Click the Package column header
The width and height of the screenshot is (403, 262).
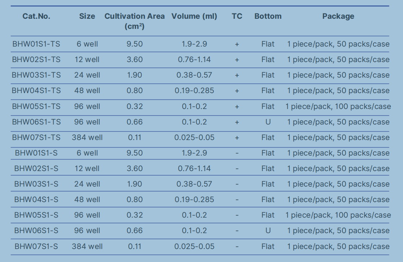click(338, 16)
